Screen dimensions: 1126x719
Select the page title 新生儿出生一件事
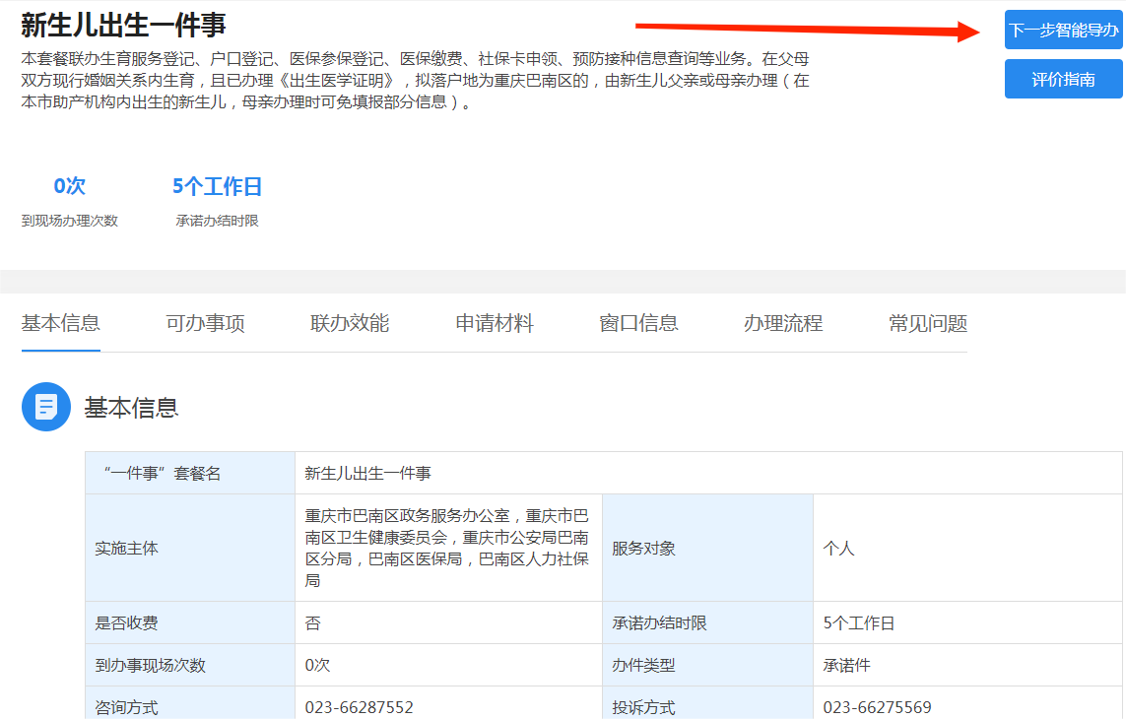123,26
